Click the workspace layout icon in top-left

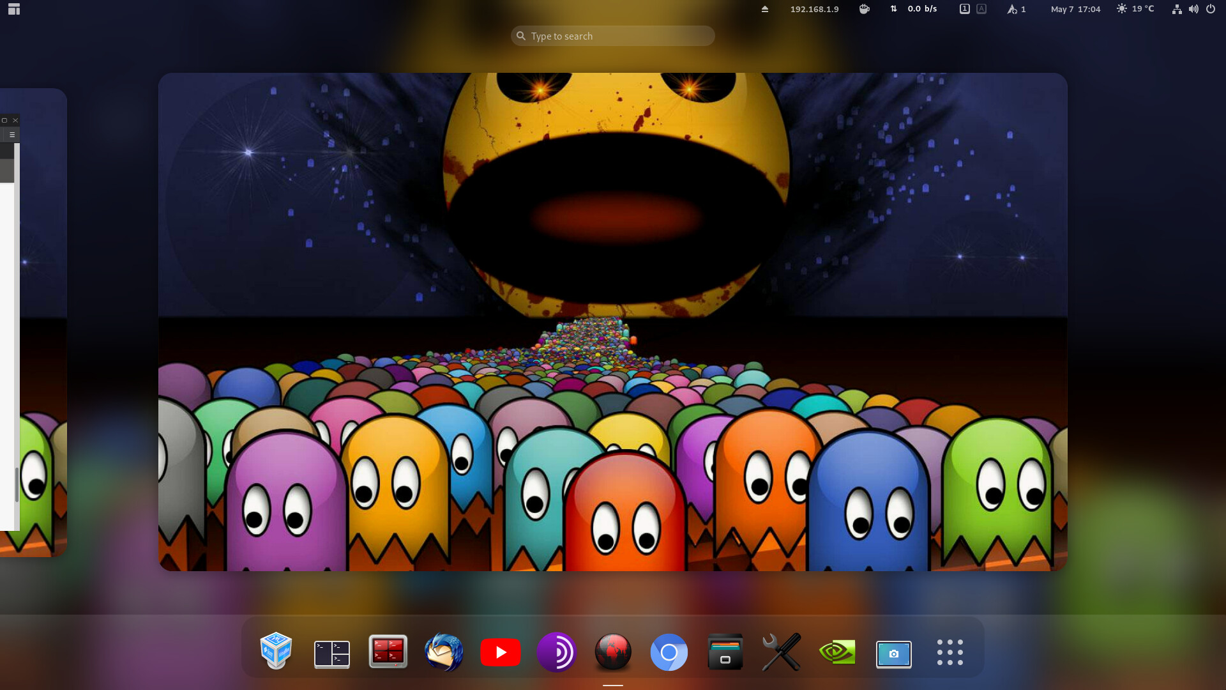coord(14,9)
